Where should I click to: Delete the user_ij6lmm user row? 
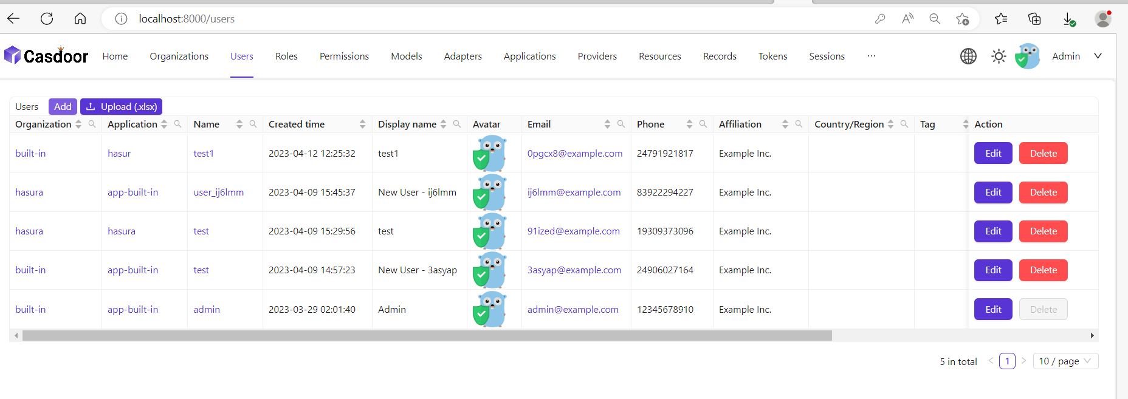pyautogui.click(x=1043, y=193)
